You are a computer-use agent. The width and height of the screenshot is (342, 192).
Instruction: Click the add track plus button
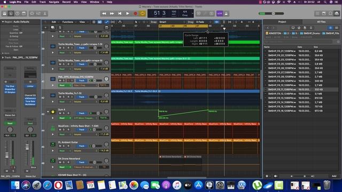tap(45, 28)
